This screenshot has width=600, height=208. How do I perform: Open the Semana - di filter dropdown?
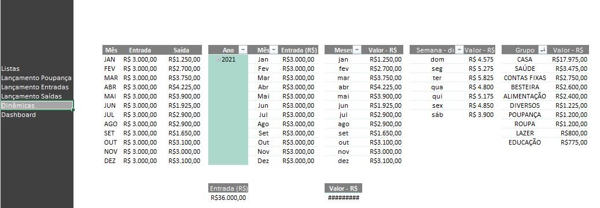click(x=459, y=50)
